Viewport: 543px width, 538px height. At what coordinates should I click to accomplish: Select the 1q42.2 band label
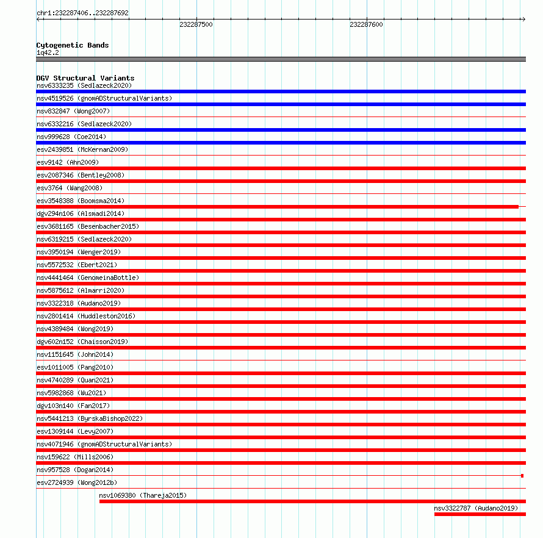48,53
